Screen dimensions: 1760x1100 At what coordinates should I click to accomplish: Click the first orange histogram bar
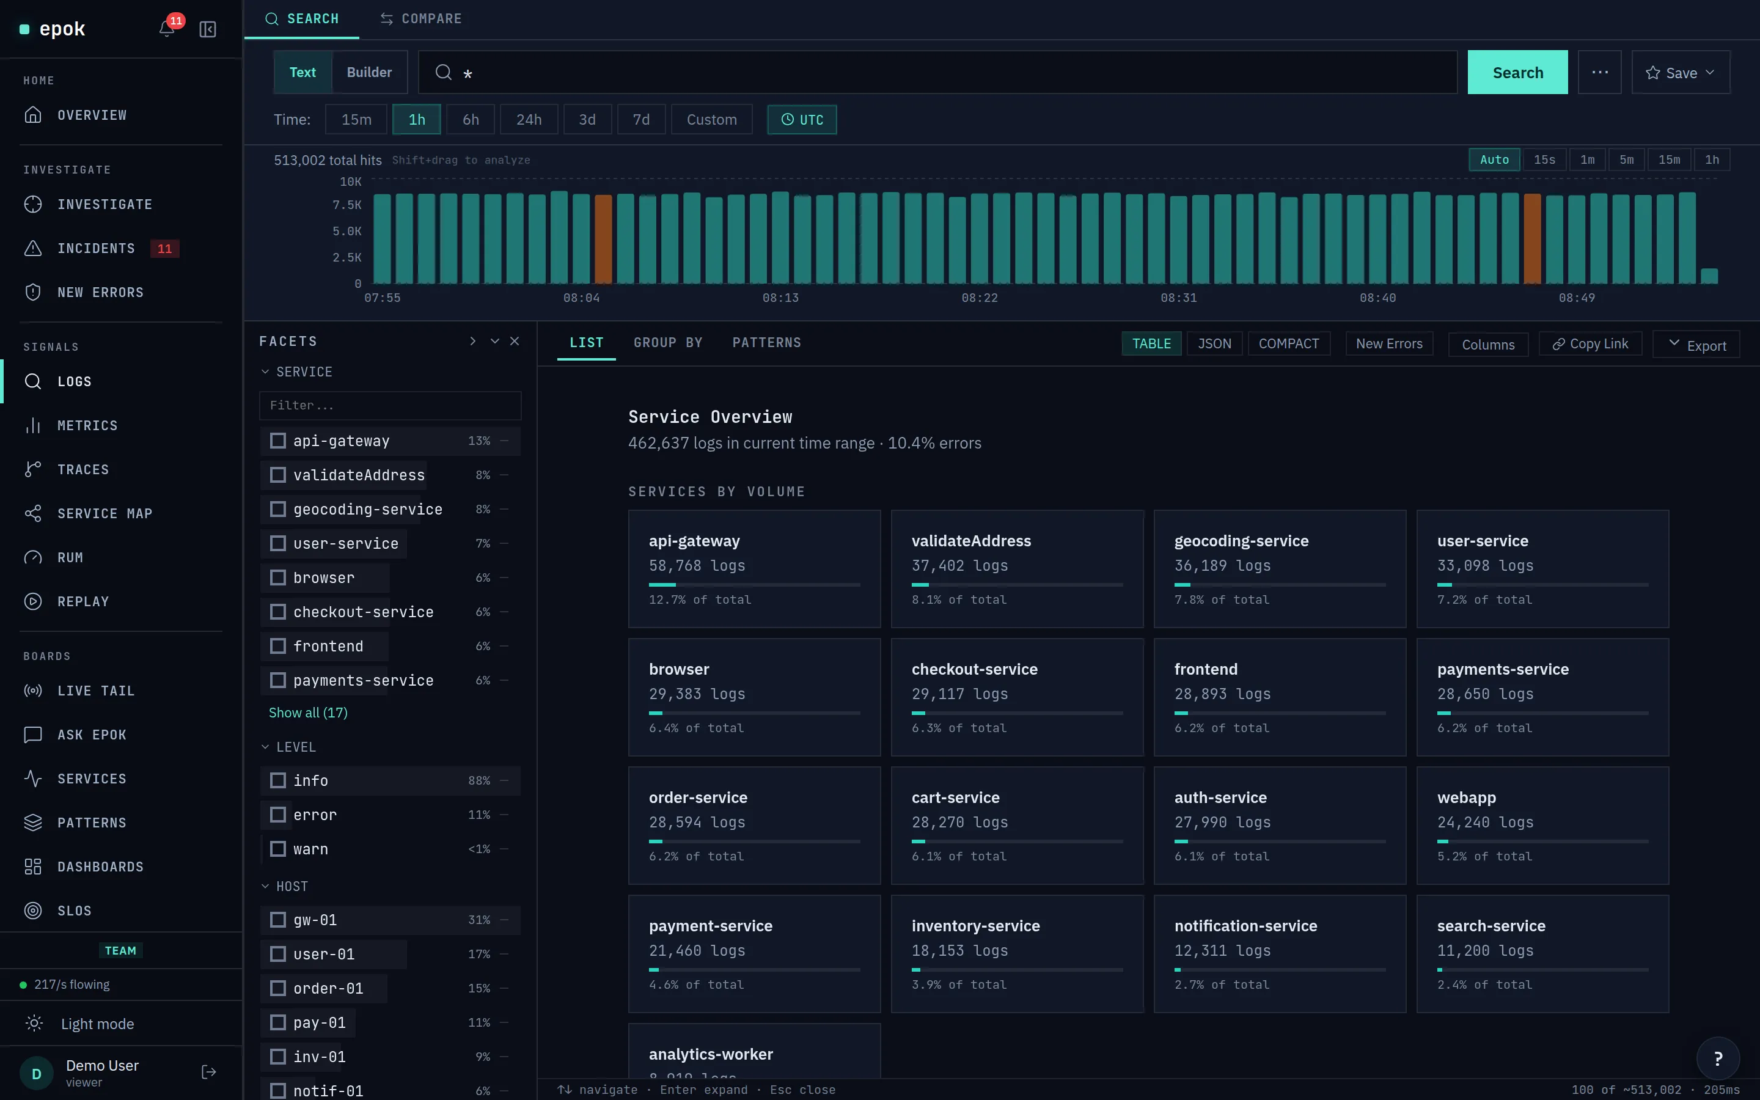tap(603, 238)
